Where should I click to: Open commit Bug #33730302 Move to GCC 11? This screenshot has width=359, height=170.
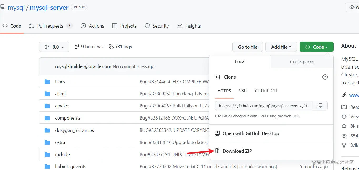click(208, 167)
